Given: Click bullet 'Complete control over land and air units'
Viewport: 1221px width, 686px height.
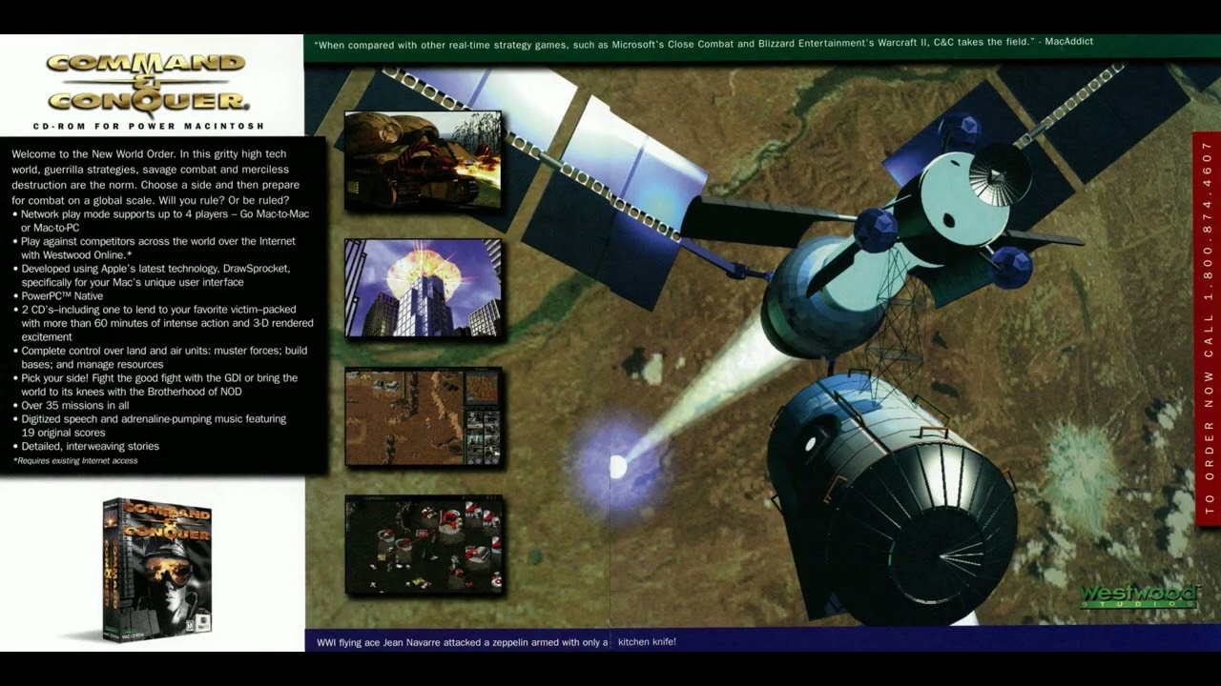Looking at the screenshot, I should [x=159, y=357].
